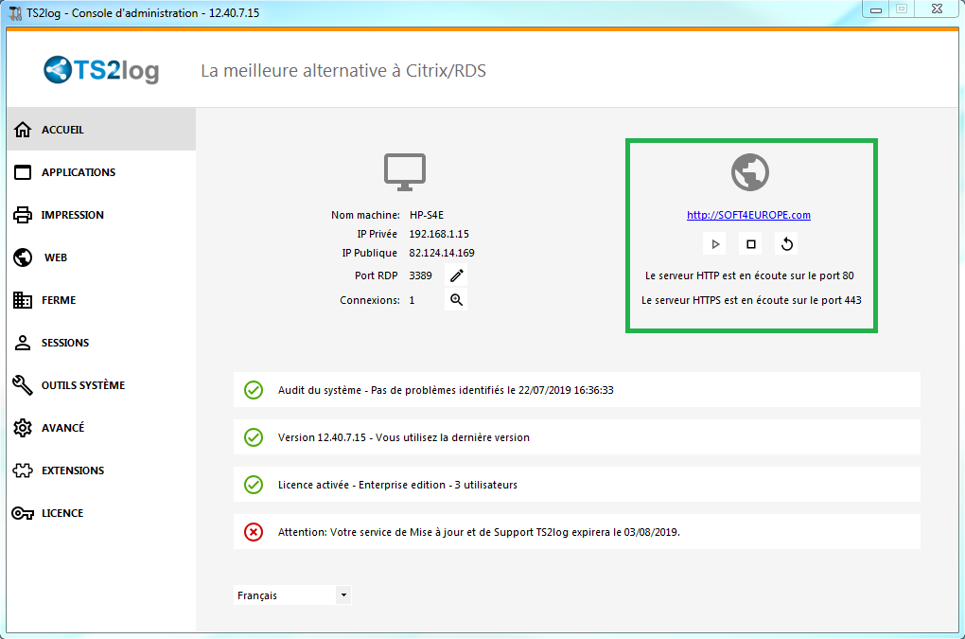Click the Audit du système status row
Viewport: 965px width, 639px height.
click(x=577, y=390)
